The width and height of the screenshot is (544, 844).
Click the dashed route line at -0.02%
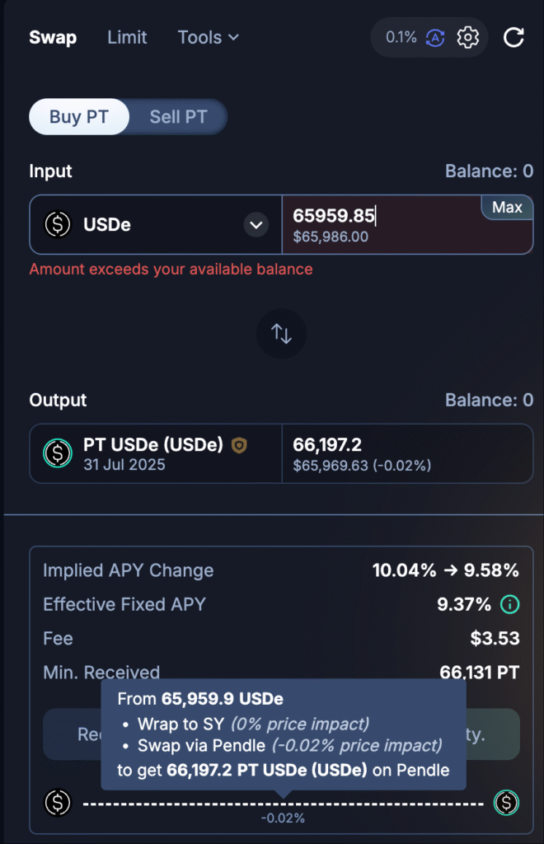tap(283, 803)
